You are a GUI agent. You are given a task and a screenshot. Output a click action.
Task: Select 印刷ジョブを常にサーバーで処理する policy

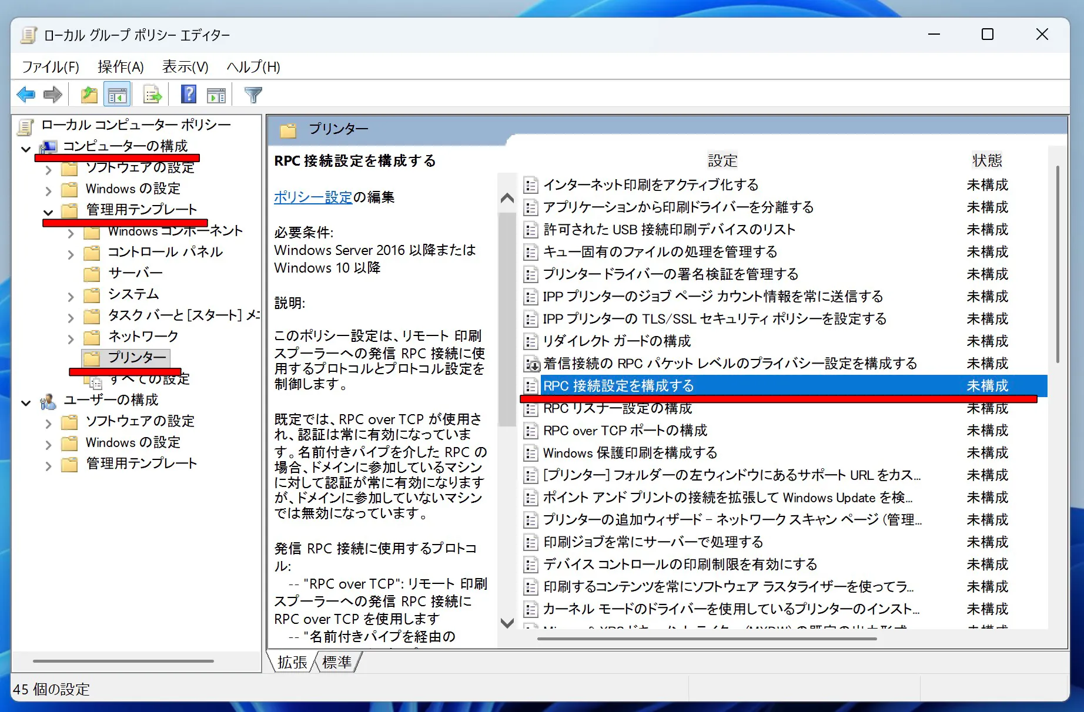653,542
